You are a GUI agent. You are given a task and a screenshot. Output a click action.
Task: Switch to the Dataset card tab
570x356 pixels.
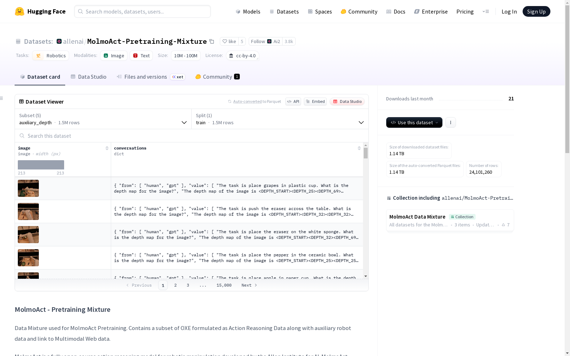pos(40,77)
